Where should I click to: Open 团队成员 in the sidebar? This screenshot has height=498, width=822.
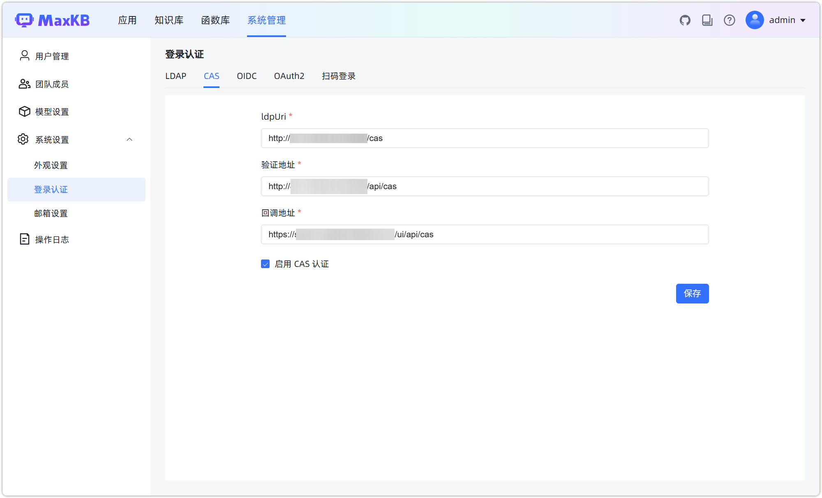52,84
